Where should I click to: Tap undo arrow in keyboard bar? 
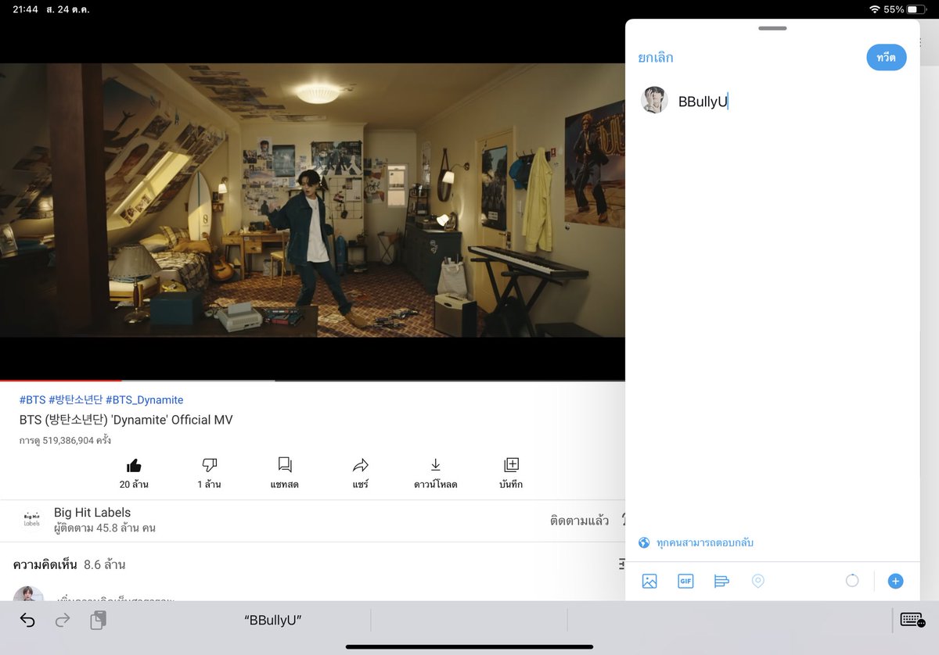coord(27,620)
